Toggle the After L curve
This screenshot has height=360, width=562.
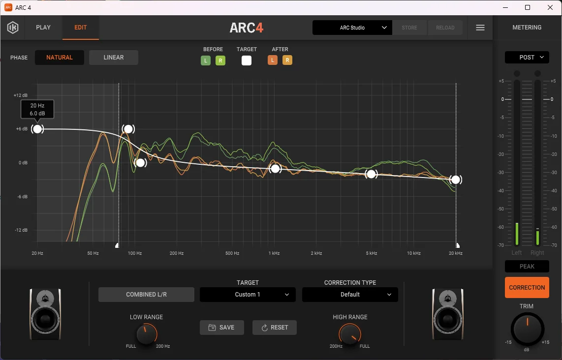(273, 60)
